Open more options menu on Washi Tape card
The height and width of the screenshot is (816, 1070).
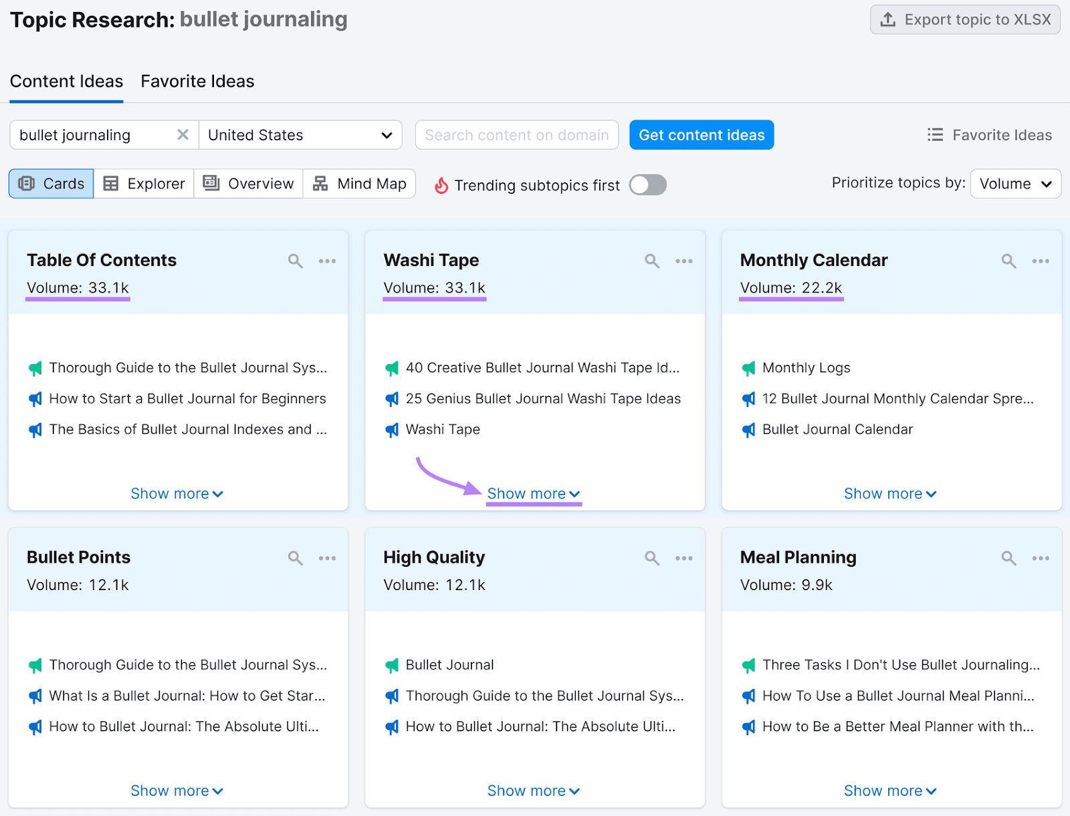tap(683, 261)
